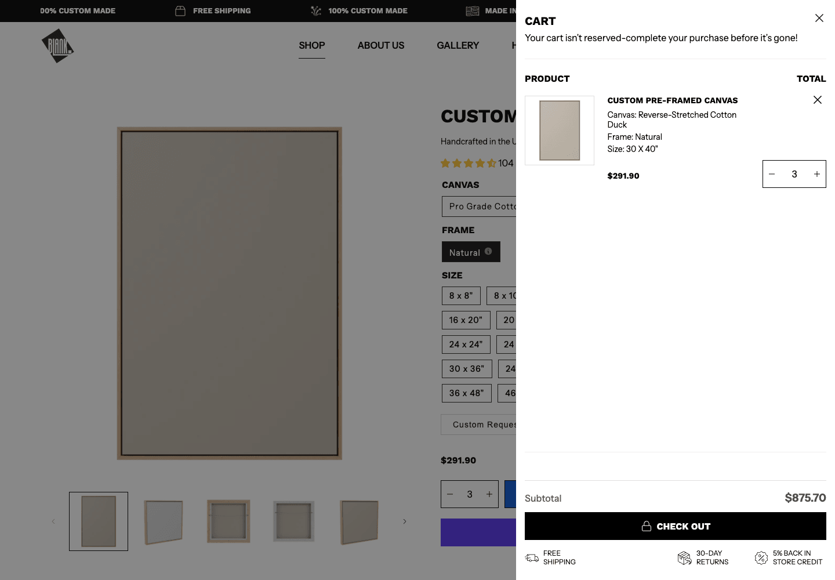
Task: Decrease cart item quantity with minus
Action: [x=772, y=174]
